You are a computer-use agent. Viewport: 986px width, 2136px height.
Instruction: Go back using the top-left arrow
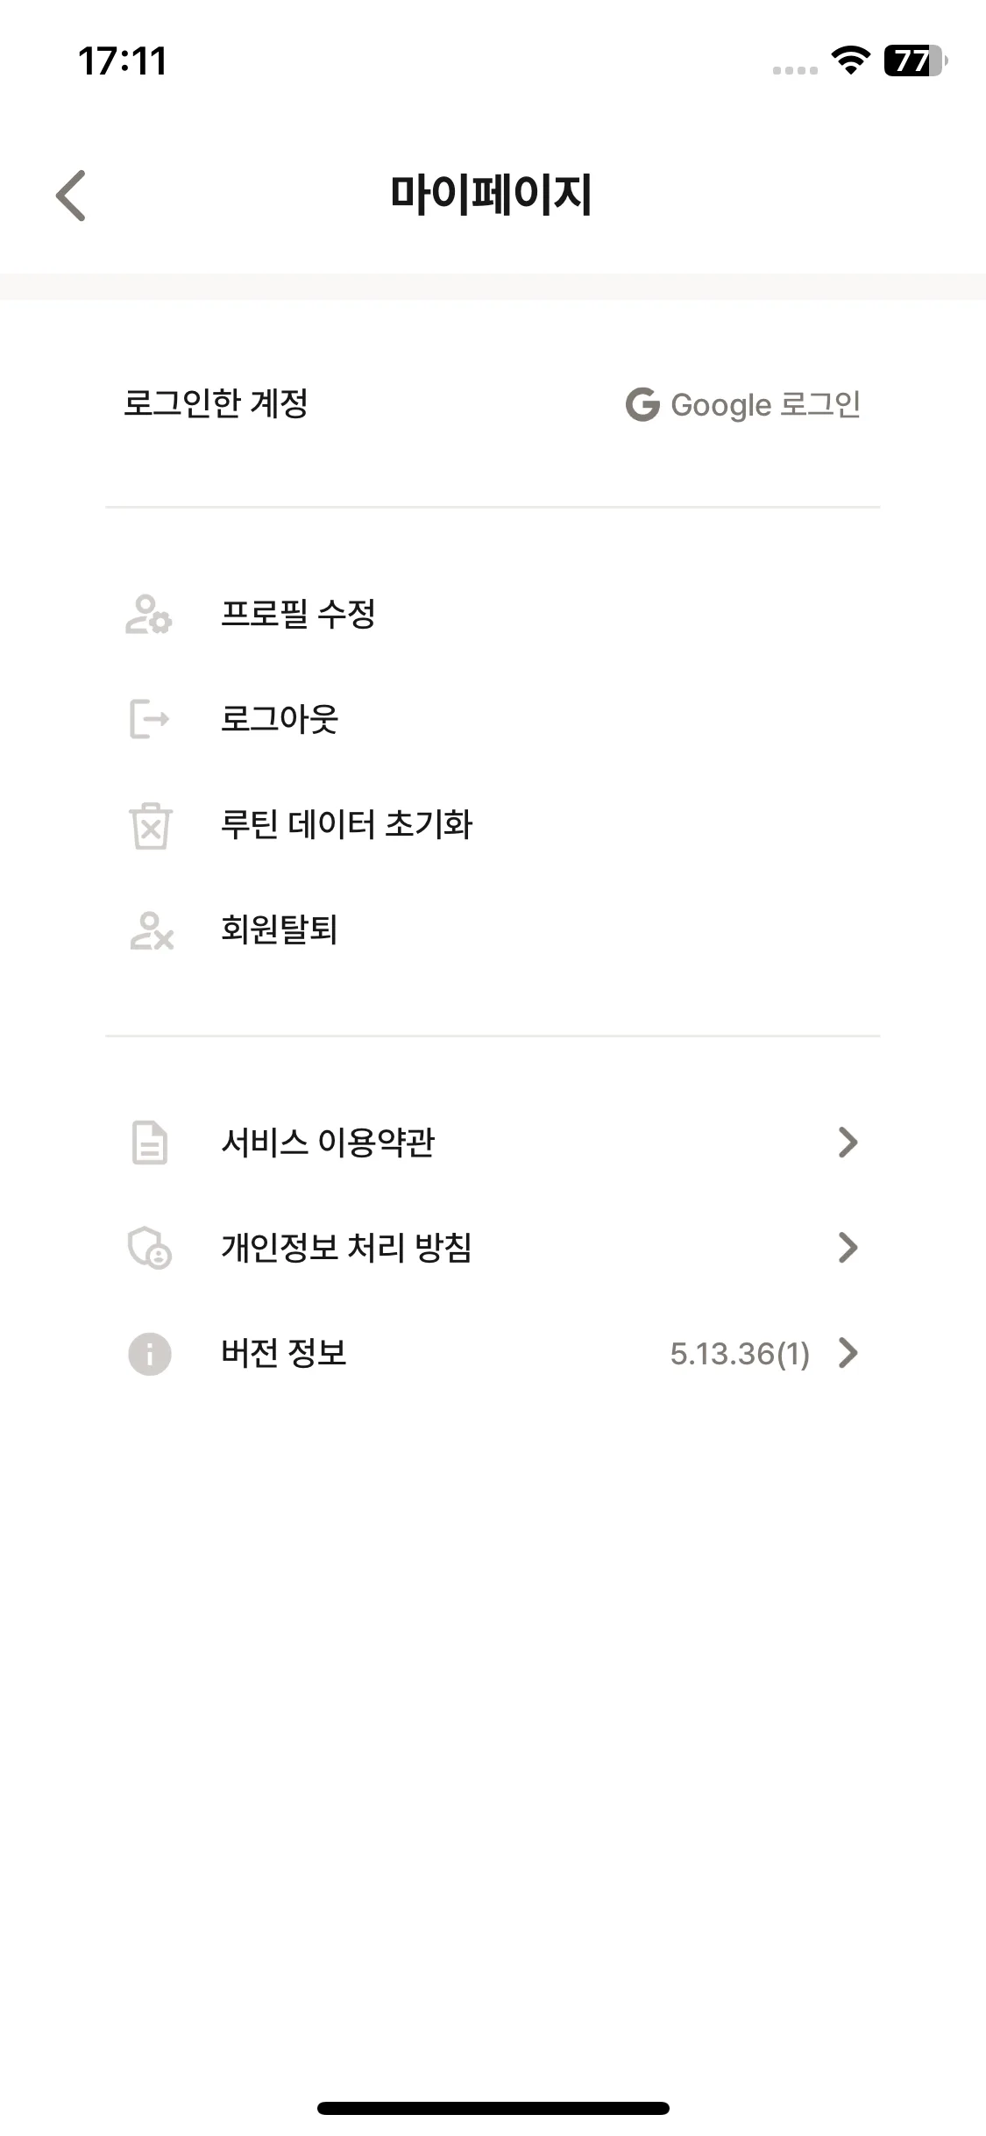click(71, 195)
